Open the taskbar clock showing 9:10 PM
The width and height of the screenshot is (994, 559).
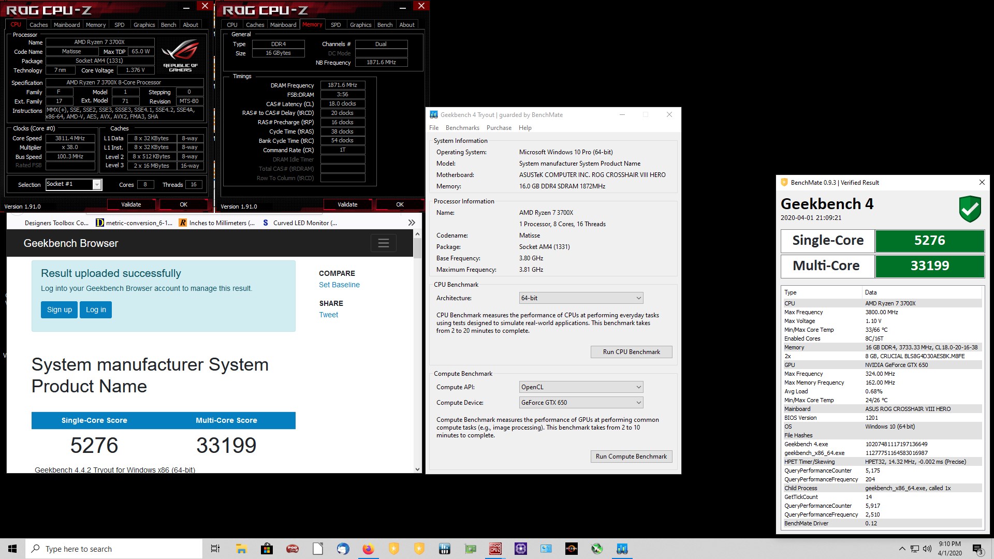(949, 549)
